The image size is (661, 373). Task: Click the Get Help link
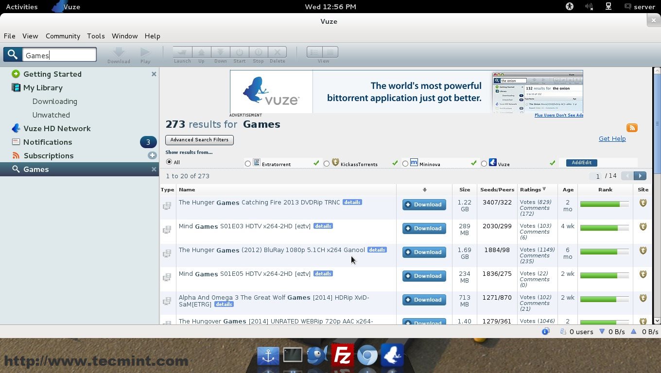pos(612,138)
